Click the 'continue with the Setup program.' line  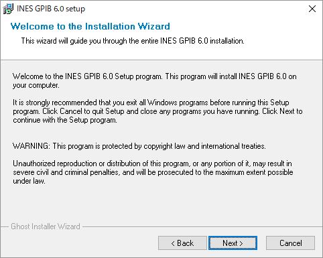(65, 120)
